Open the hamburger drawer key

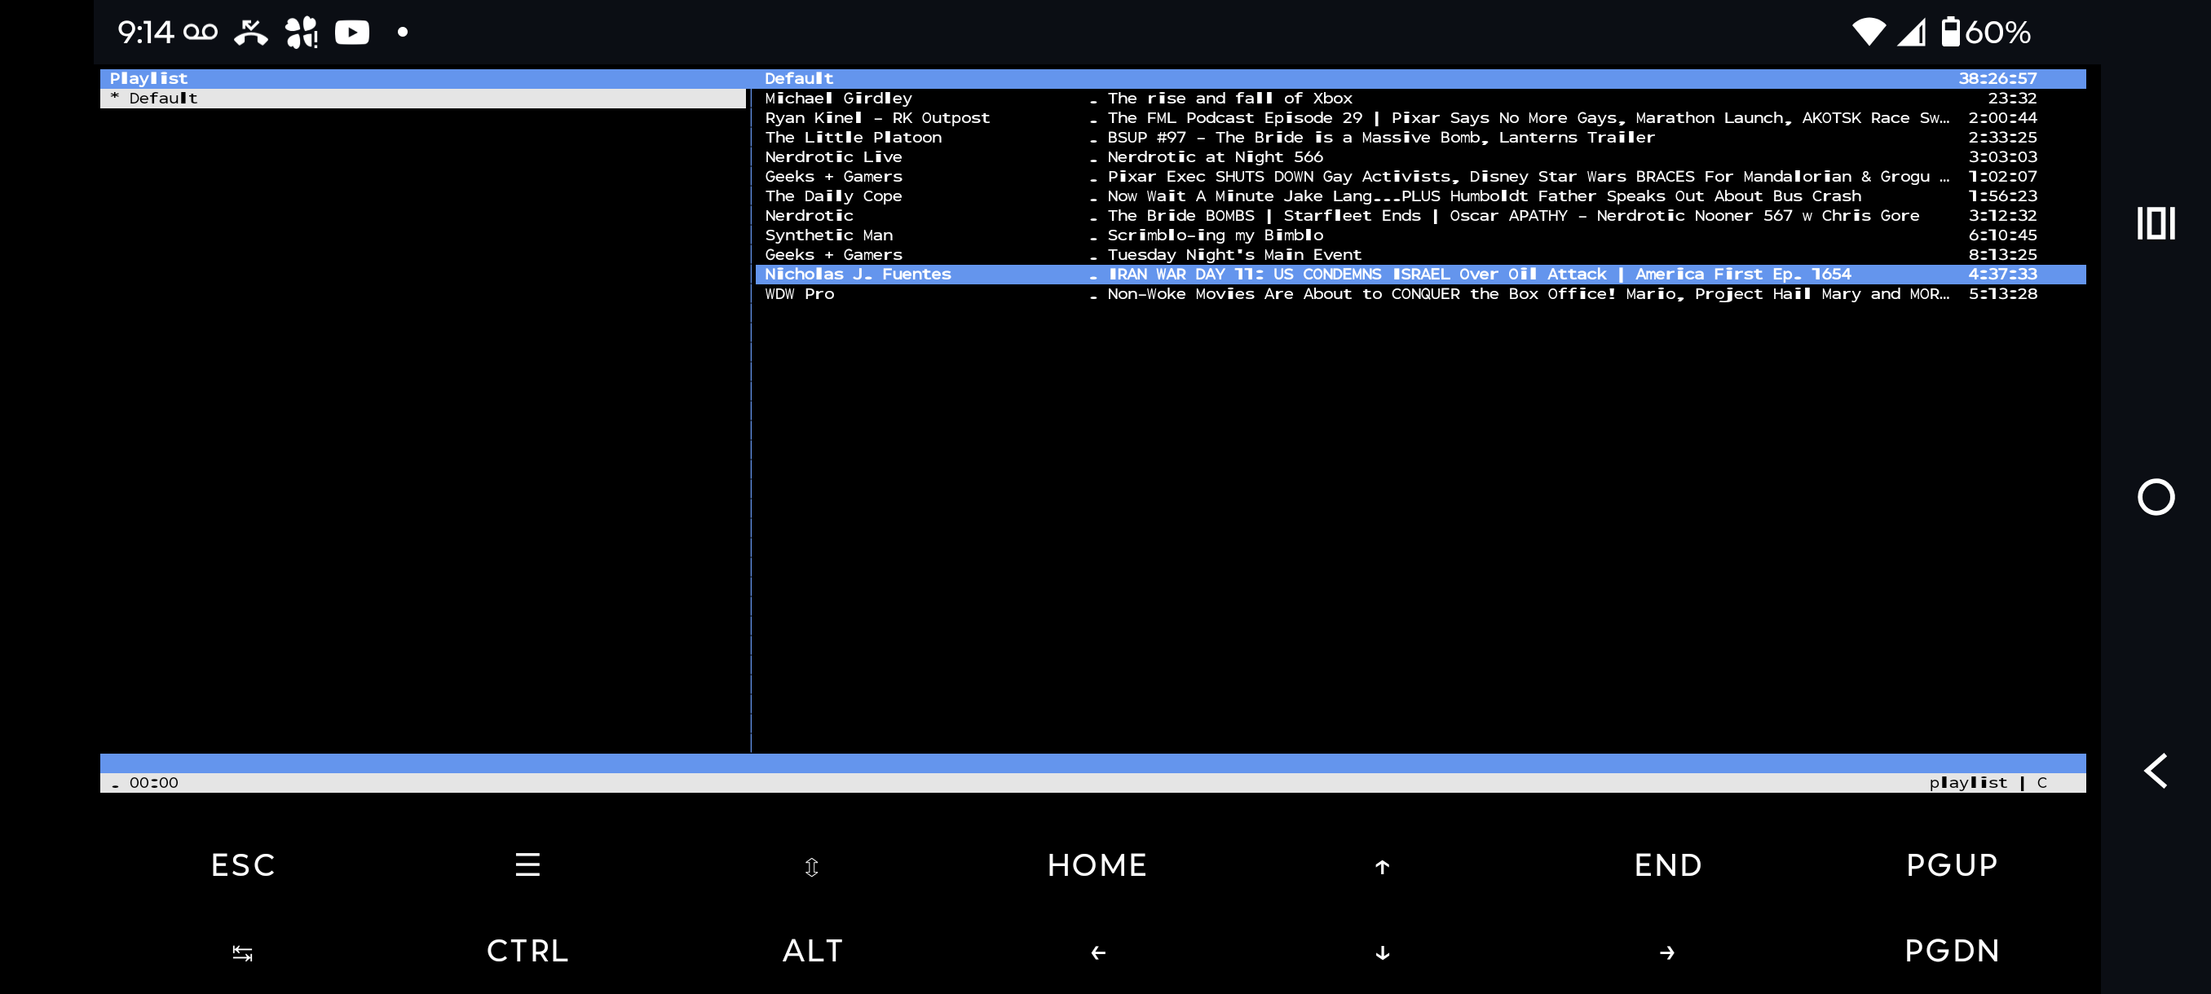527,864
